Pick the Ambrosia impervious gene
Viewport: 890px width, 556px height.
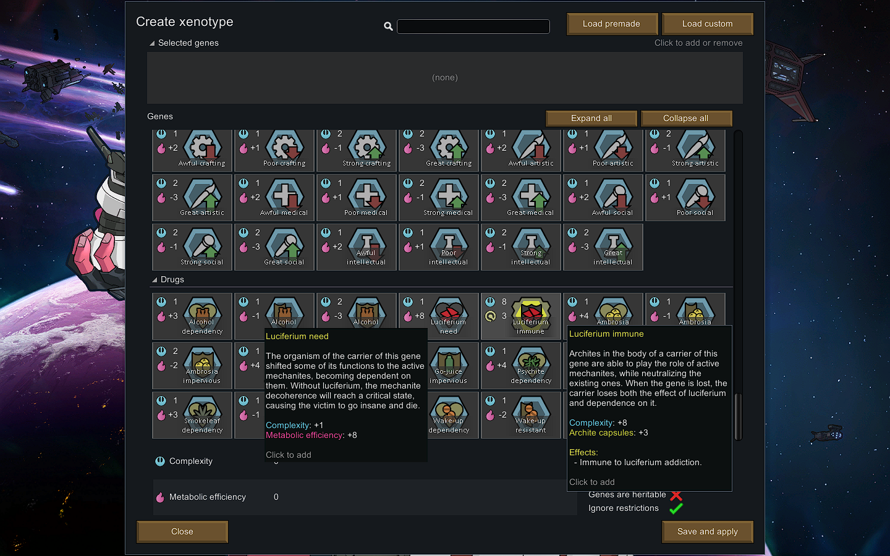pos(192,366)
